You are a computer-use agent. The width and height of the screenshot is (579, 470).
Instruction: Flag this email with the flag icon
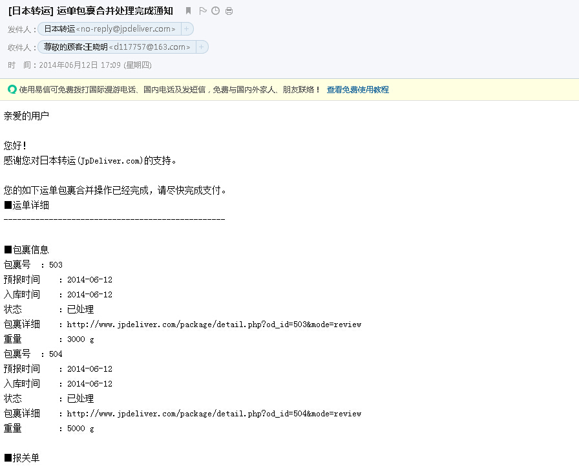202,11
